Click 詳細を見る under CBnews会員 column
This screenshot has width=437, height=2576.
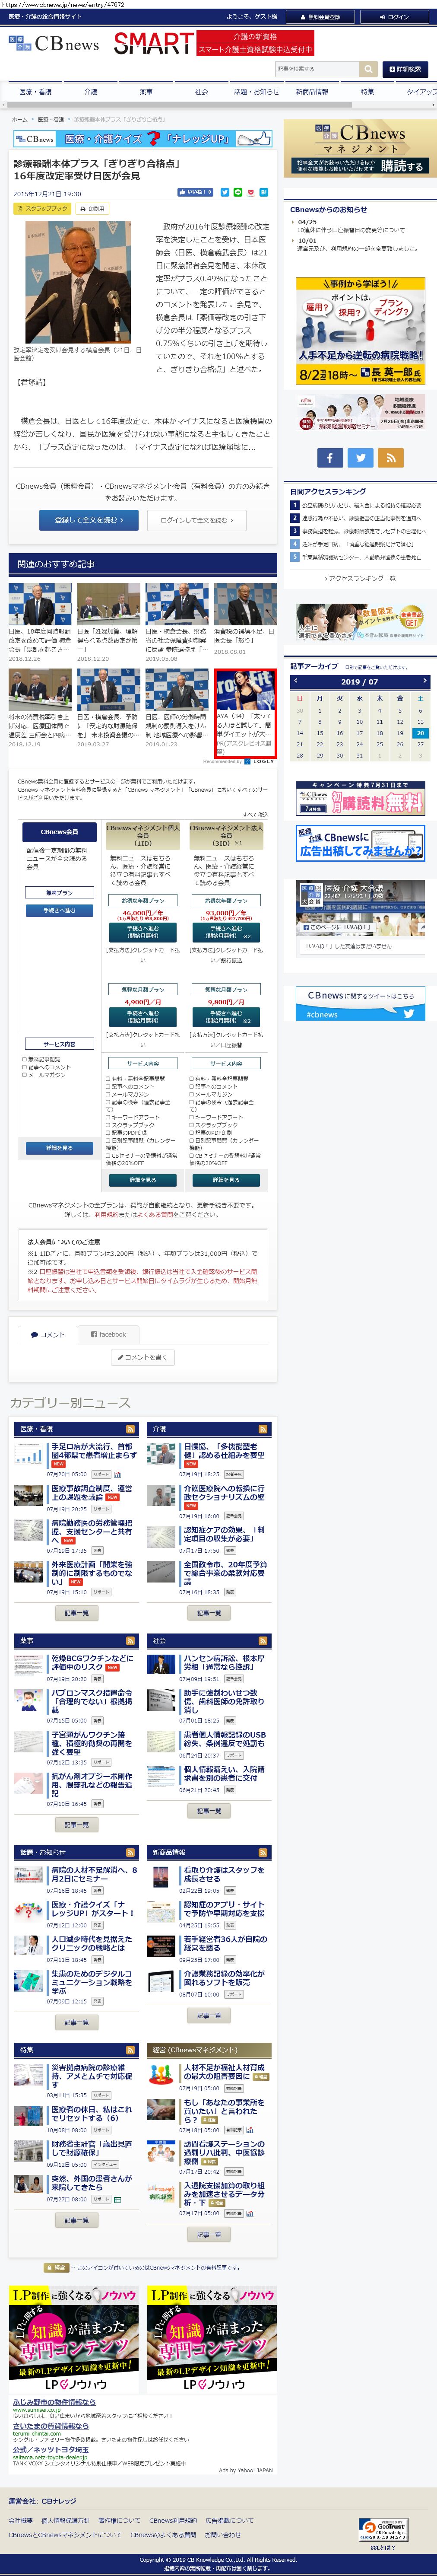(59, 1148)
